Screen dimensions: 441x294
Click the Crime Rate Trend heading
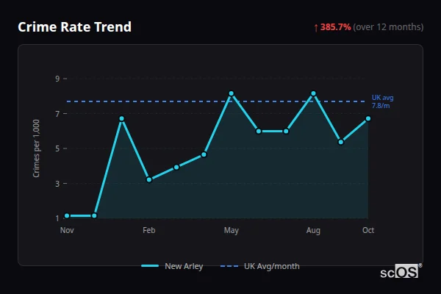click(x=74, y=27)
